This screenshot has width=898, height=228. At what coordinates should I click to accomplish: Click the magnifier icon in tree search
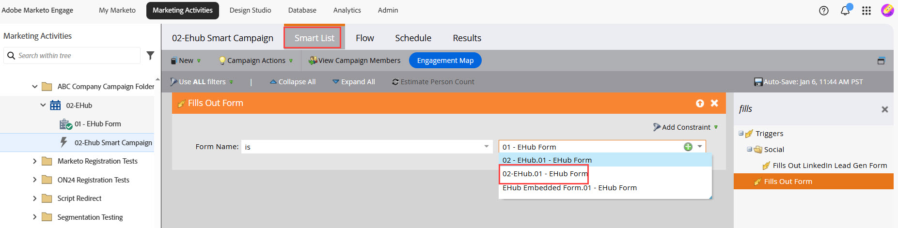[11, 56]
